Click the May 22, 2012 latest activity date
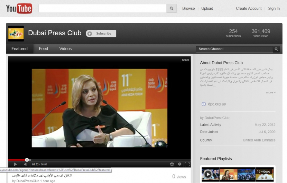Screen dimensions: 287x183 265,125
